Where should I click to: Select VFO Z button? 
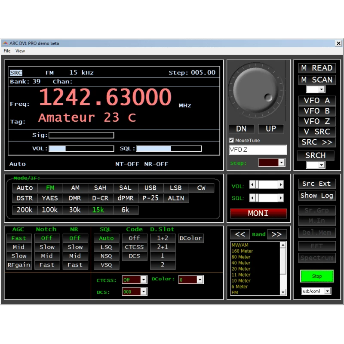(317, 121)
